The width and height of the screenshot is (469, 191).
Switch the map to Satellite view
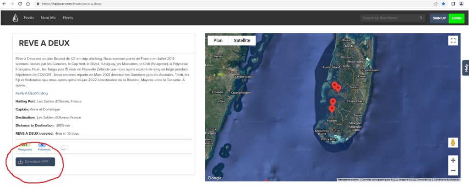point(242,40)
